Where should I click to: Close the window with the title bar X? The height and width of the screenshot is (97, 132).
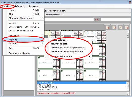(x=130, y=3)
